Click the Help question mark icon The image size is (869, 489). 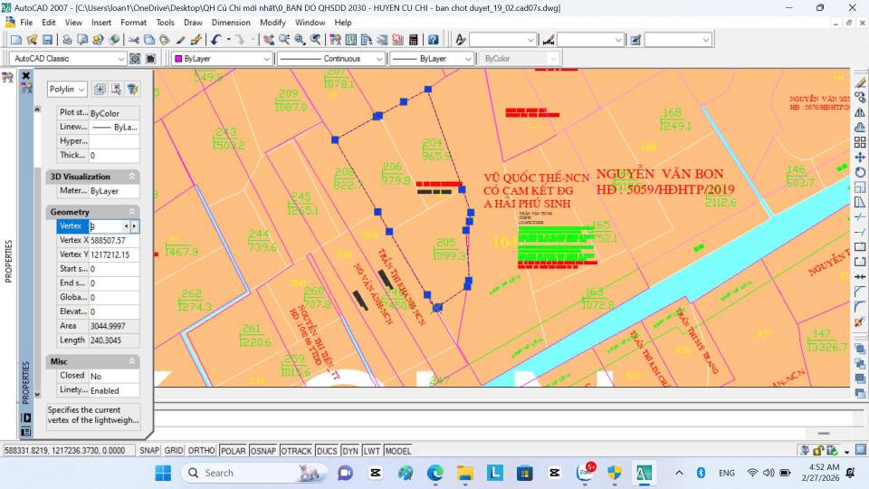[434, 40]
